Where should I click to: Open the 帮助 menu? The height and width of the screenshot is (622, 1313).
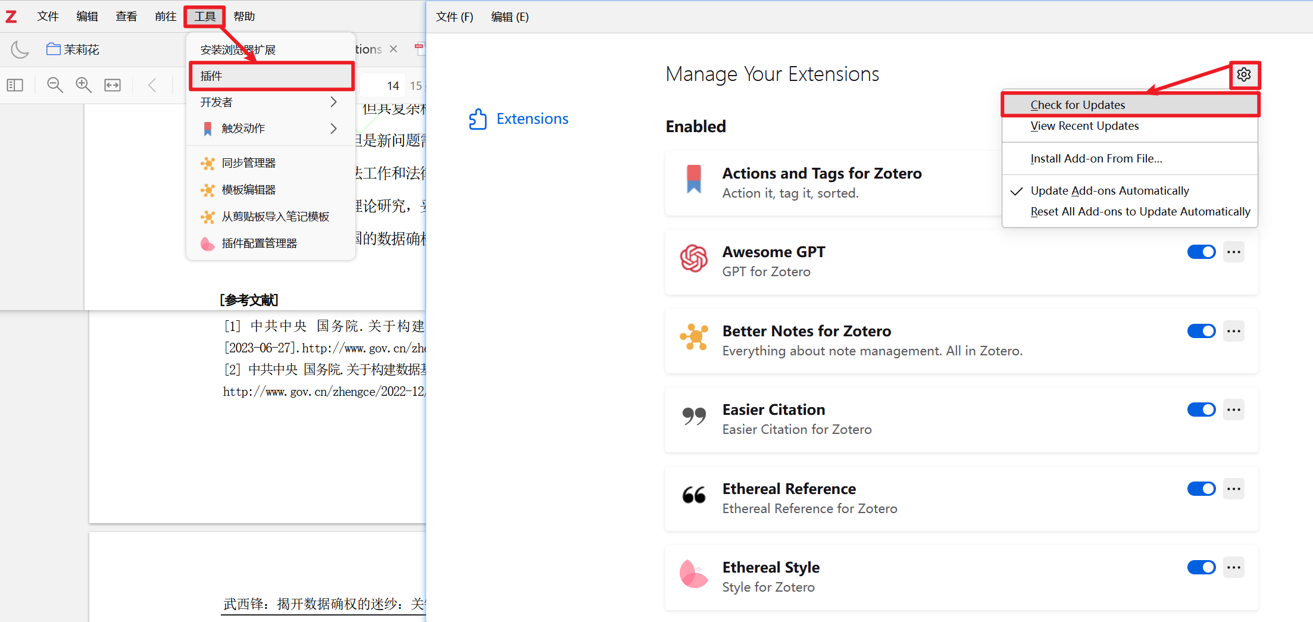[x=244, y=17]
